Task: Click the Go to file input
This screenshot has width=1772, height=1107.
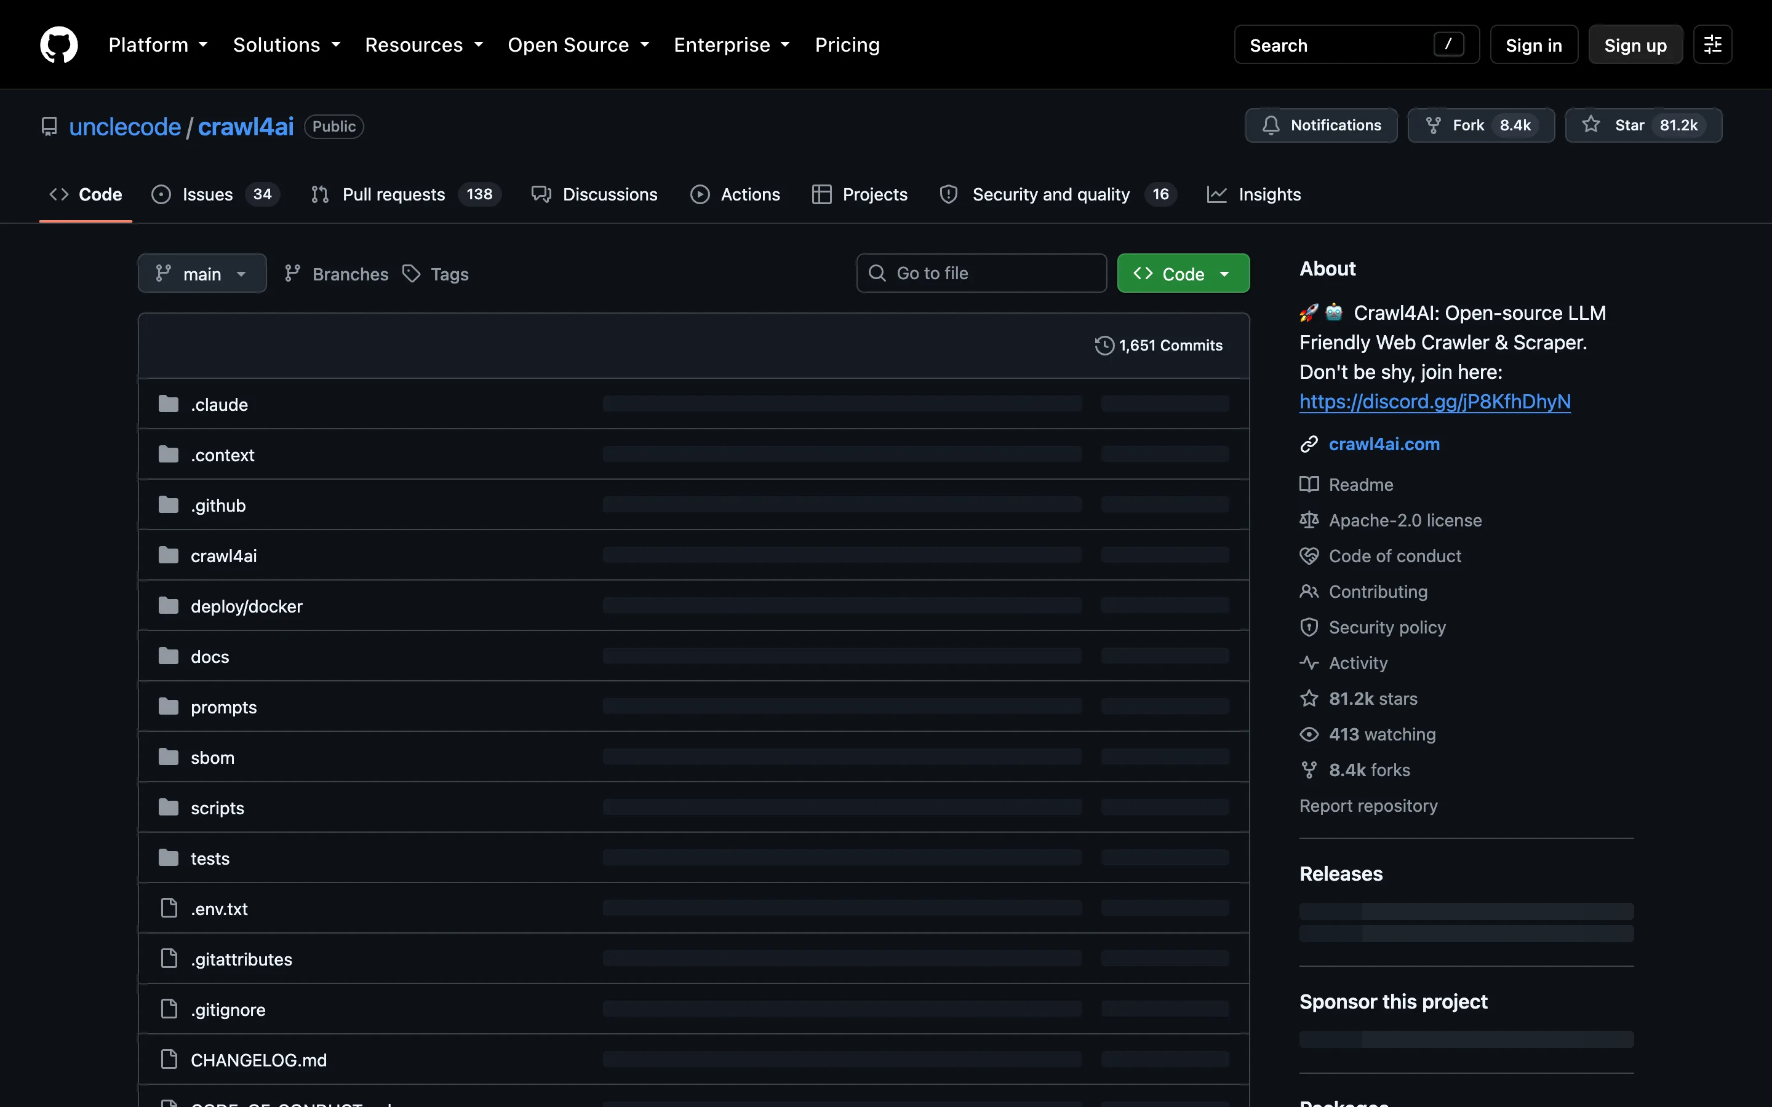Action: point(981,274)
